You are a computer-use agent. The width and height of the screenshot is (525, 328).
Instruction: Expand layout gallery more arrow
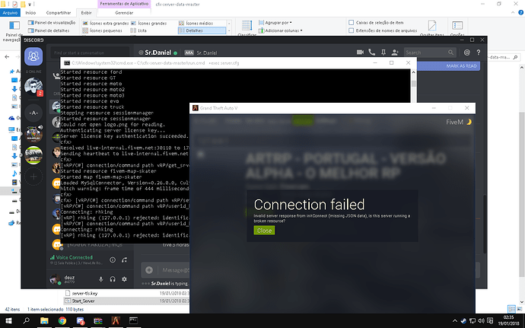(x=229, y=31)
